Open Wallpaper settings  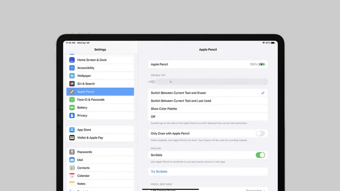100,76
